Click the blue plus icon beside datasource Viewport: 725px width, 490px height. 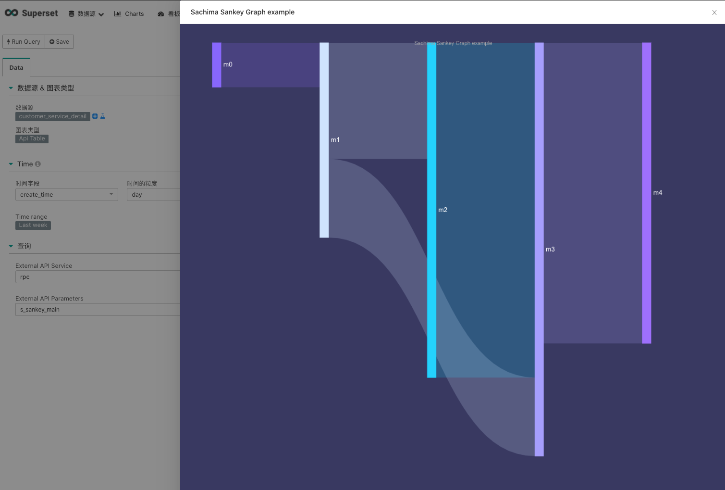(x=95, y=116)
